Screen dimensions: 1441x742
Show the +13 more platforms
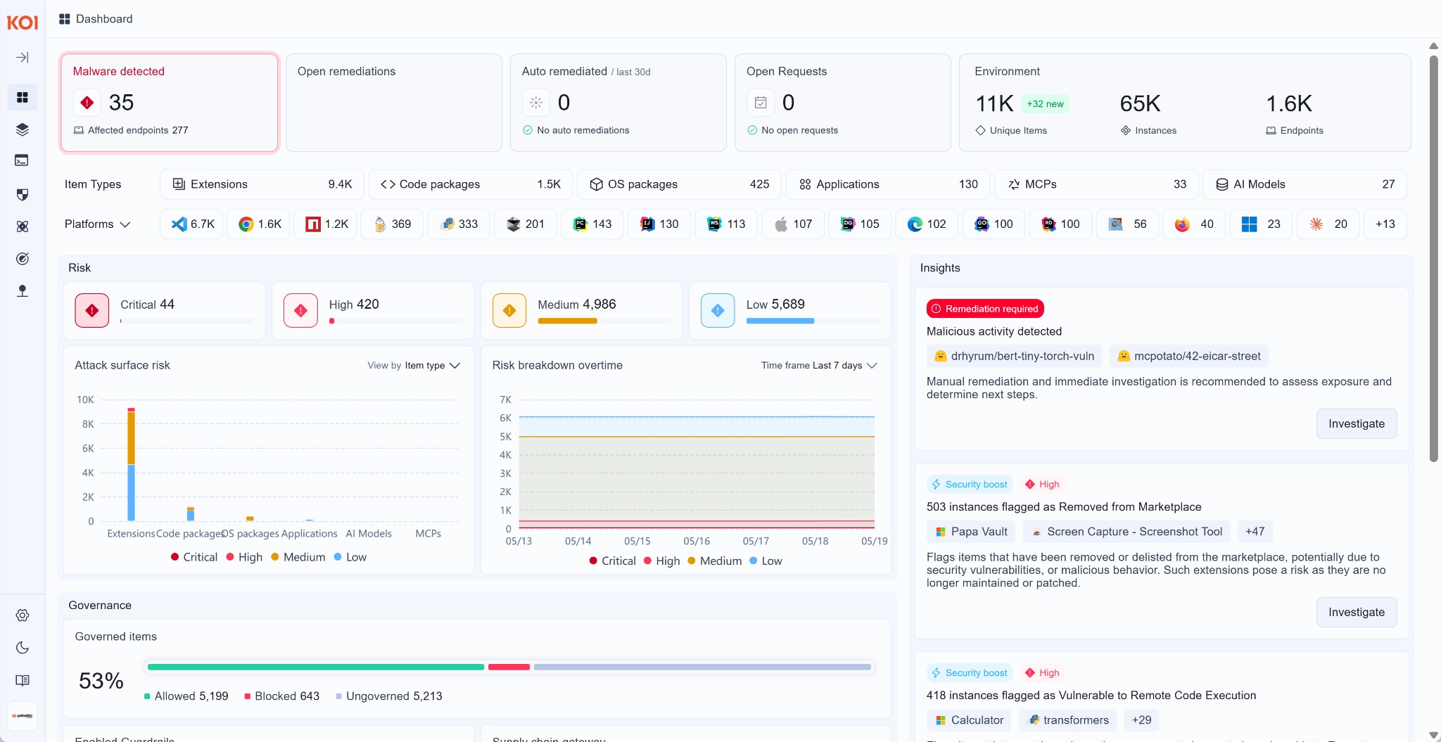1385,224
